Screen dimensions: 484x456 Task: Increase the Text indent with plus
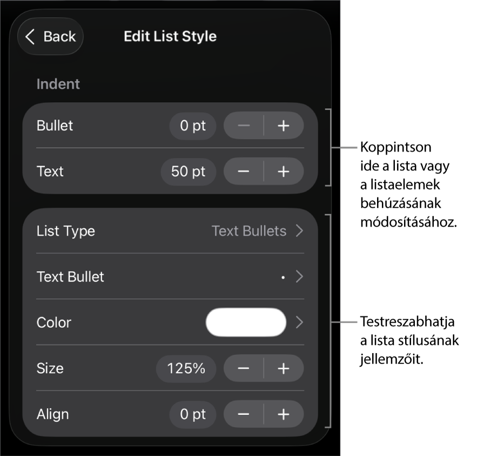point(284,171)
